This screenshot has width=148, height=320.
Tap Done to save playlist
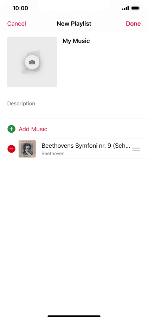(133, 24)
